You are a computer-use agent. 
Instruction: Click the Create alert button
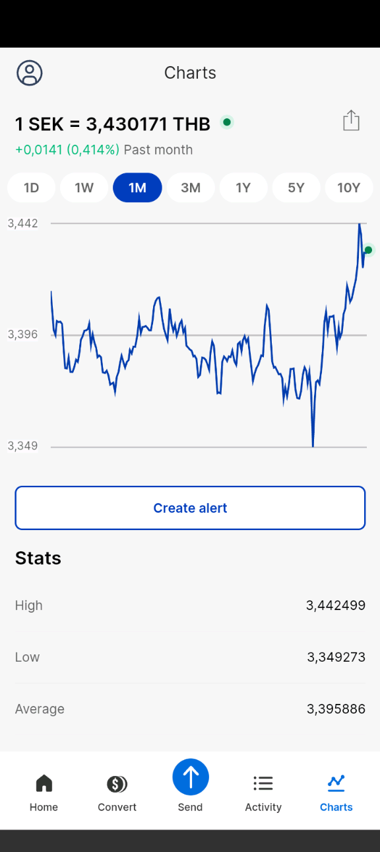(190, 508)
